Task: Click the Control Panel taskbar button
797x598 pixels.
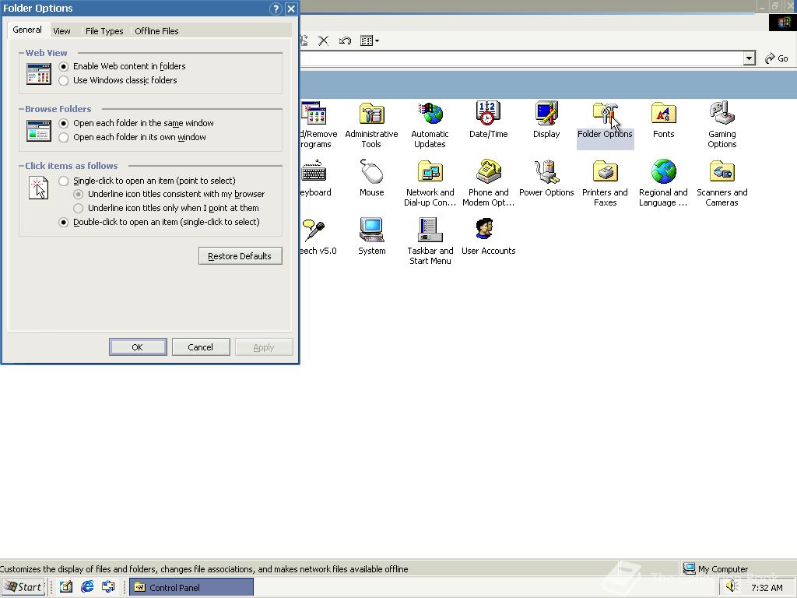Action: 191,587
